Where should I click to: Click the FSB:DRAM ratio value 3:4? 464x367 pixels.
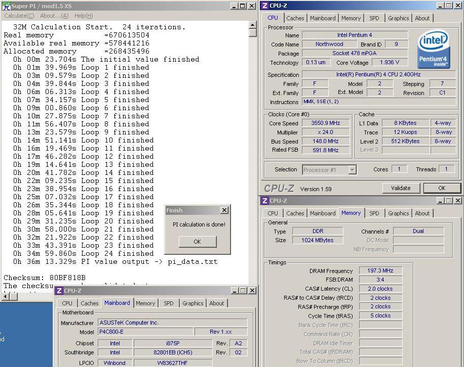[380, 280]
